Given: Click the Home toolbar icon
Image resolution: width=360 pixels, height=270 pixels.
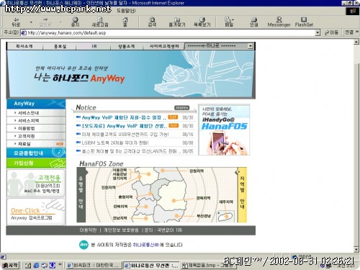Looking at the screenshot, I should pyautogui.click(x=125, y=22).
